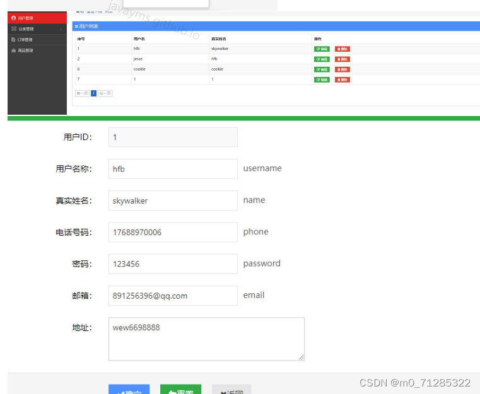
Task: Expand the 分类管理 submenu arrow
Action: pyautogui.click(x=61, y=30)
